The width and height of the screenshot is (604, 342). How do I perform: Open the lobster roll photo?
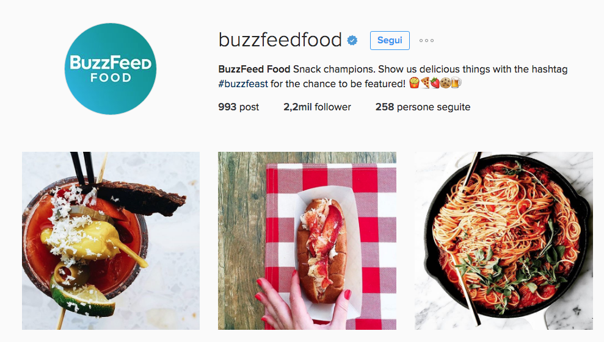(x=307, y=241)
